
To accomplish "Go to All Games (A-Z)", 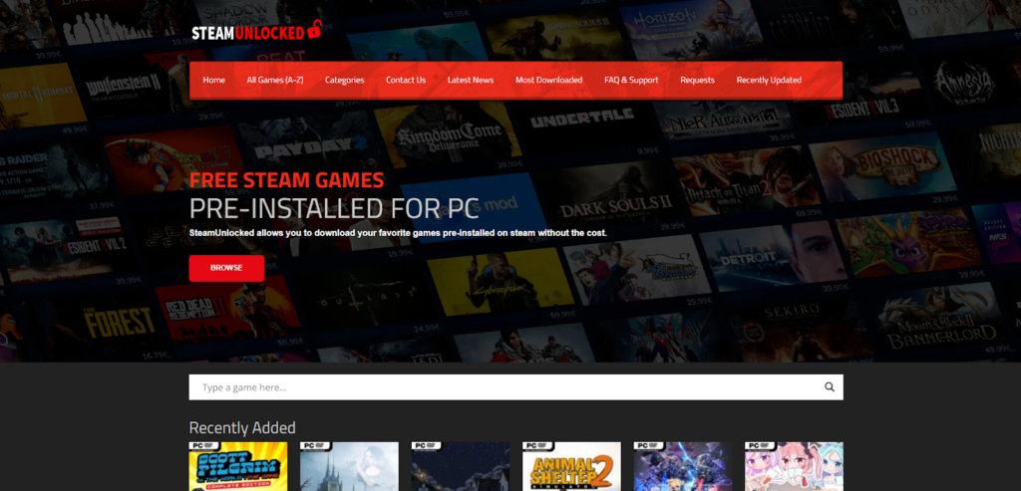I will (x=275, y=80).
